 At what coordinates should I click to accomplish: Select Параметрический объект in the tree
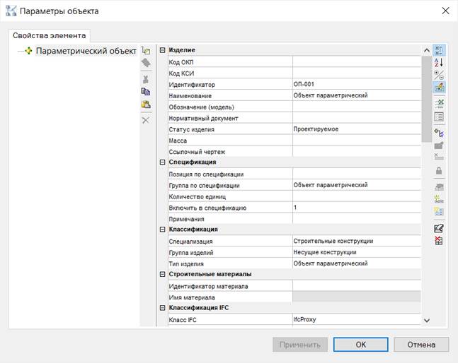(86, 51)
